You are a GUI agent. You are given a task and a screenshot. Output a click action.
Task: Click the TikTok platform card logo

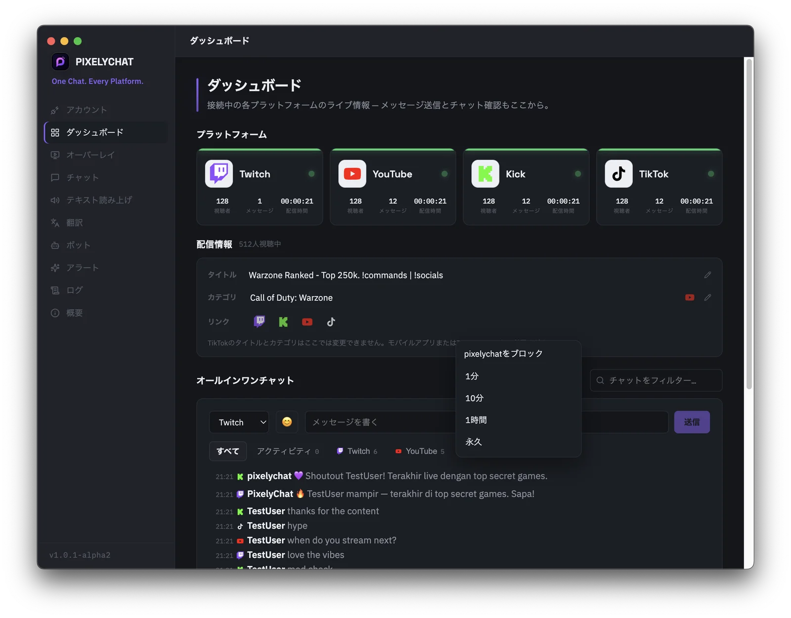[618, 174]
